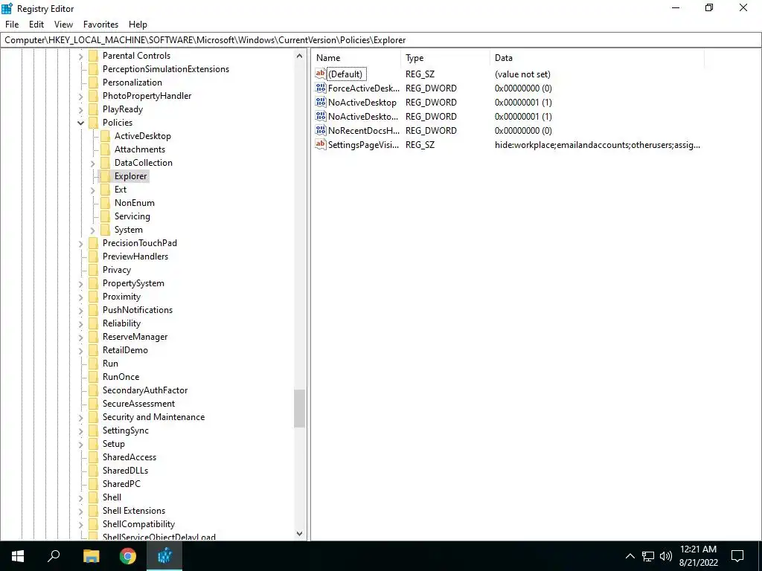The width and height of the screenshot is (762, 571).
Task: Click the NoRecentDocsH... DWORD value icon
Action: click(x=320, y=130)
